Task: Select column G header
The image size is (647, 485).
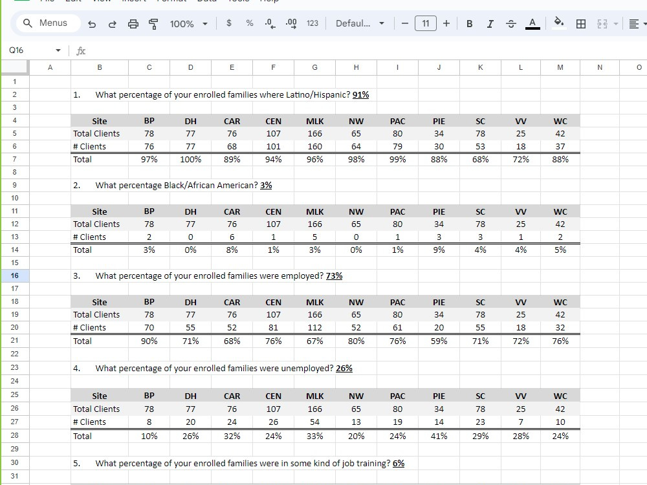Action: click(315, 67)
